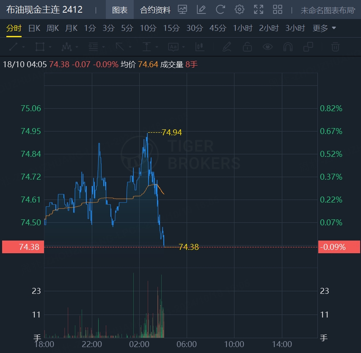Select the 15分 interval button
This screenshot has width=361, height=353.
click(x=171, y=28)
